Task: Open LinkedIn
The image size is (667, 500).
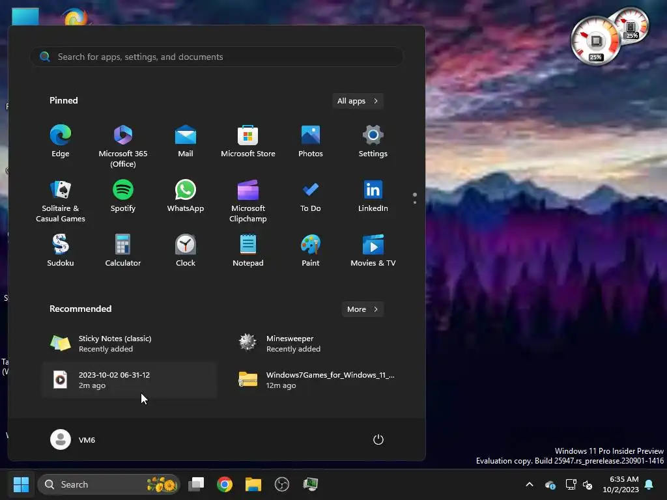Action: 373,197
